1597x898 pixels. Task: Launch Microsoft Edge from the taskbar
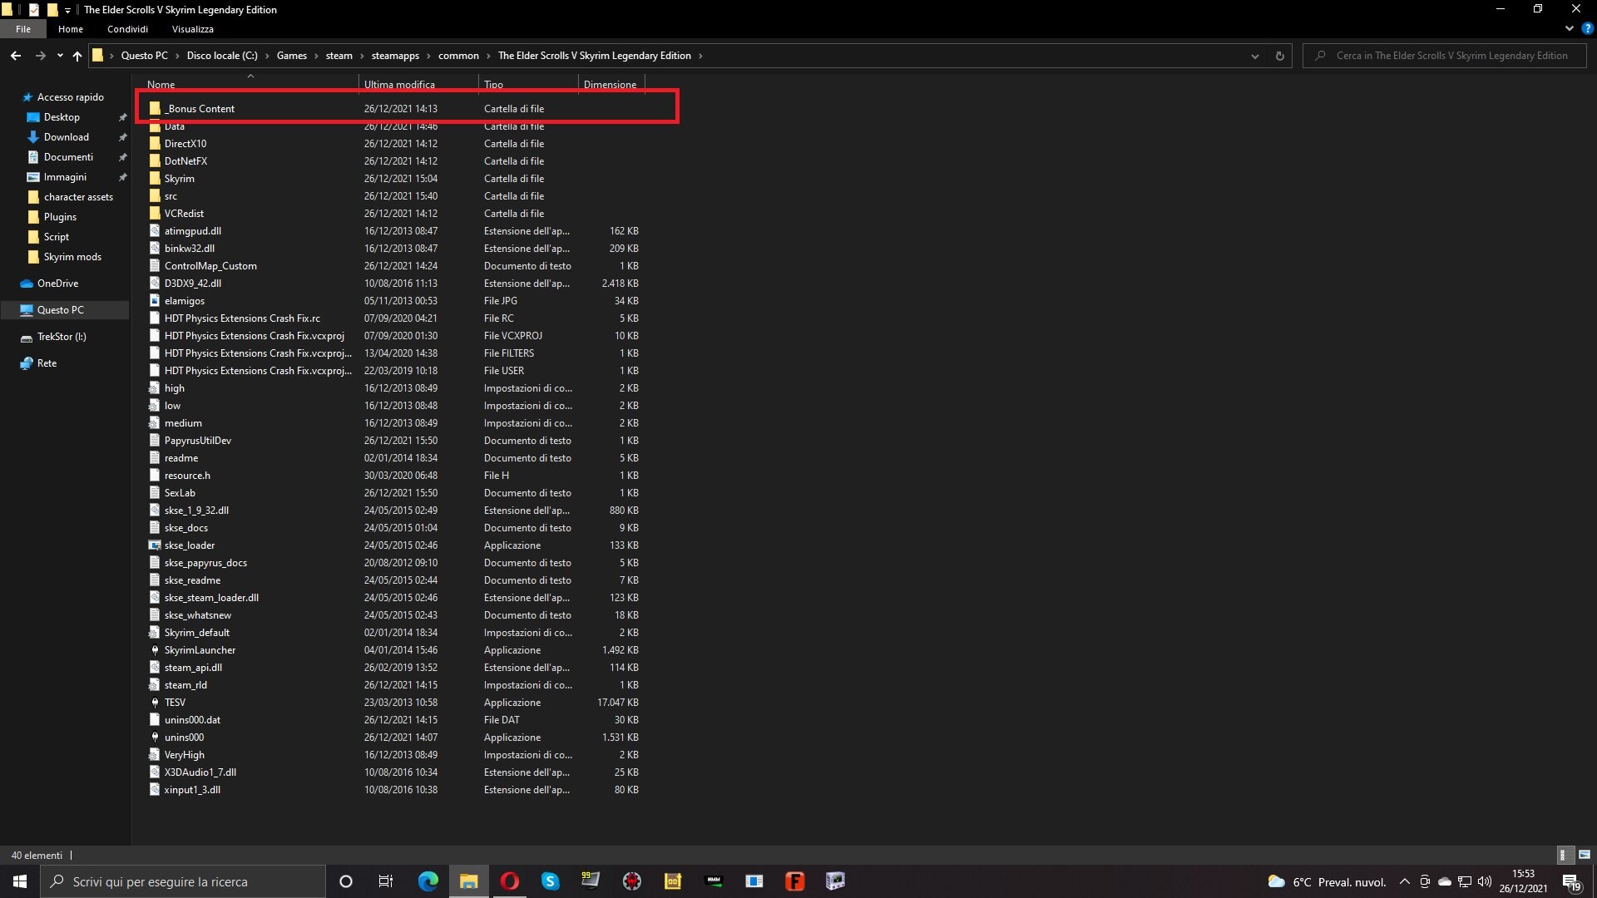click(x=428, y=881)
